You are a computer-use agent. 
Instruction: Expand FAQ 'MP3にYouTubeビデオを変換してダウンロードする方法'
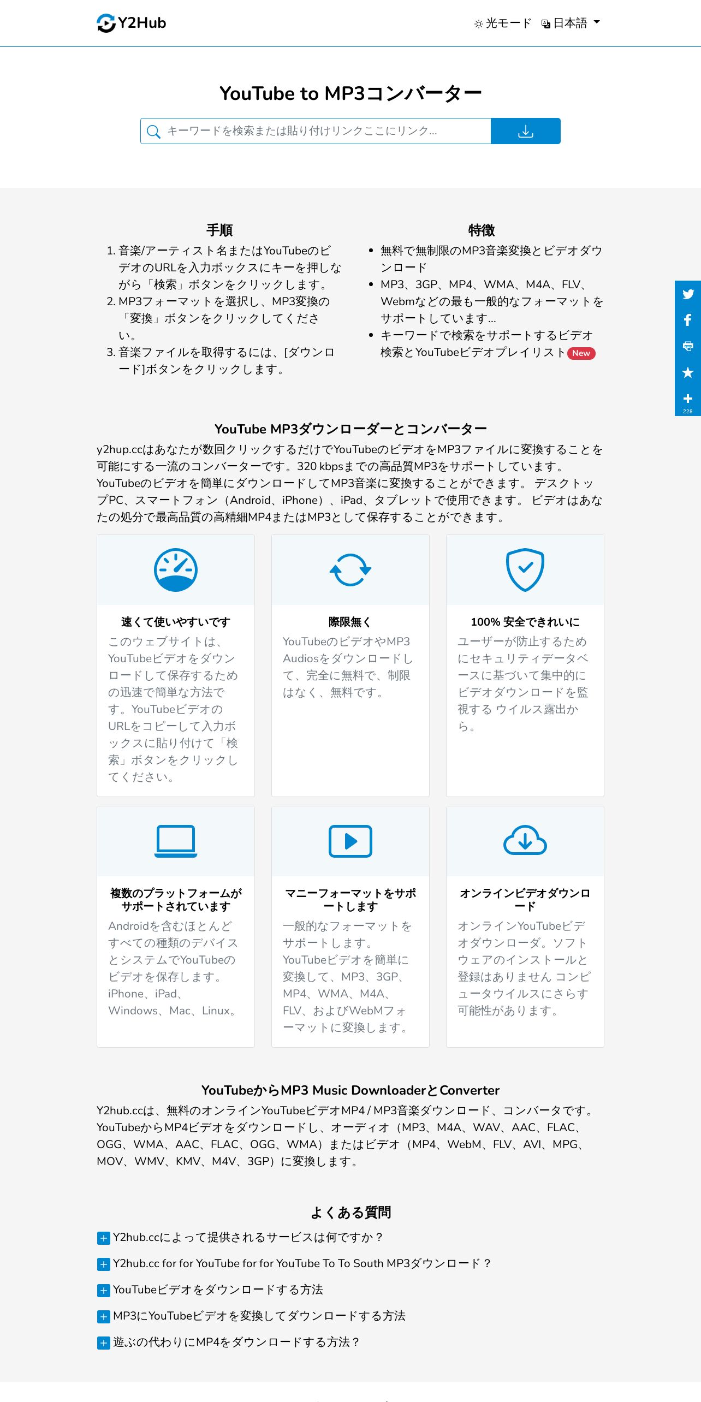(251, 1316)
